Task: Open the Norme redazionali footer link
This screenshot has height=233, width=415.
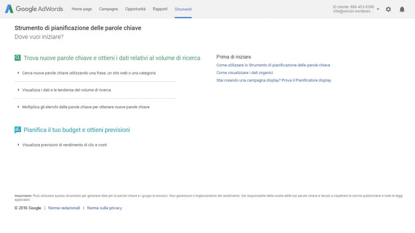Action: (64, 208)
